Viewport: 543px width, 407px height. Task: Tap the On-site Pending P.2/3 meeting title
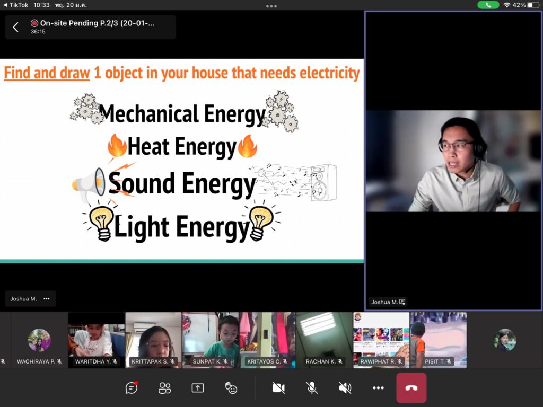(x=98, y=23)
